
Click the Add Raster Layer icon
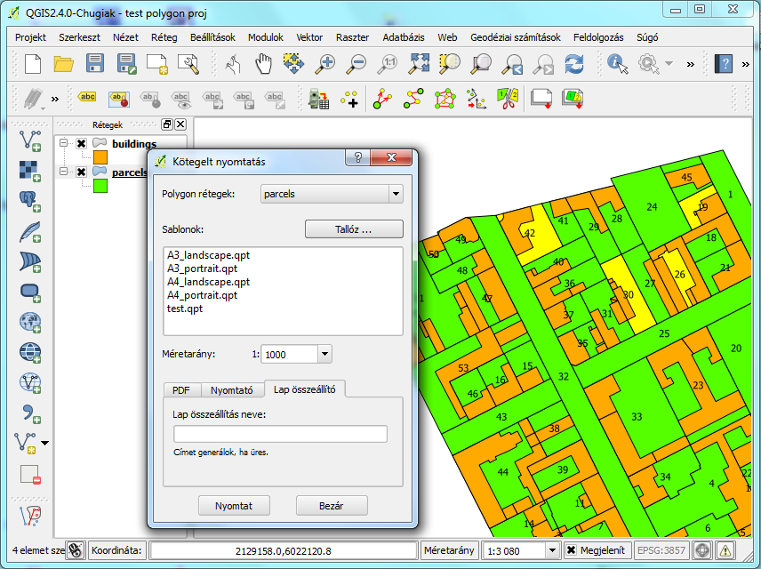point(30,170)
